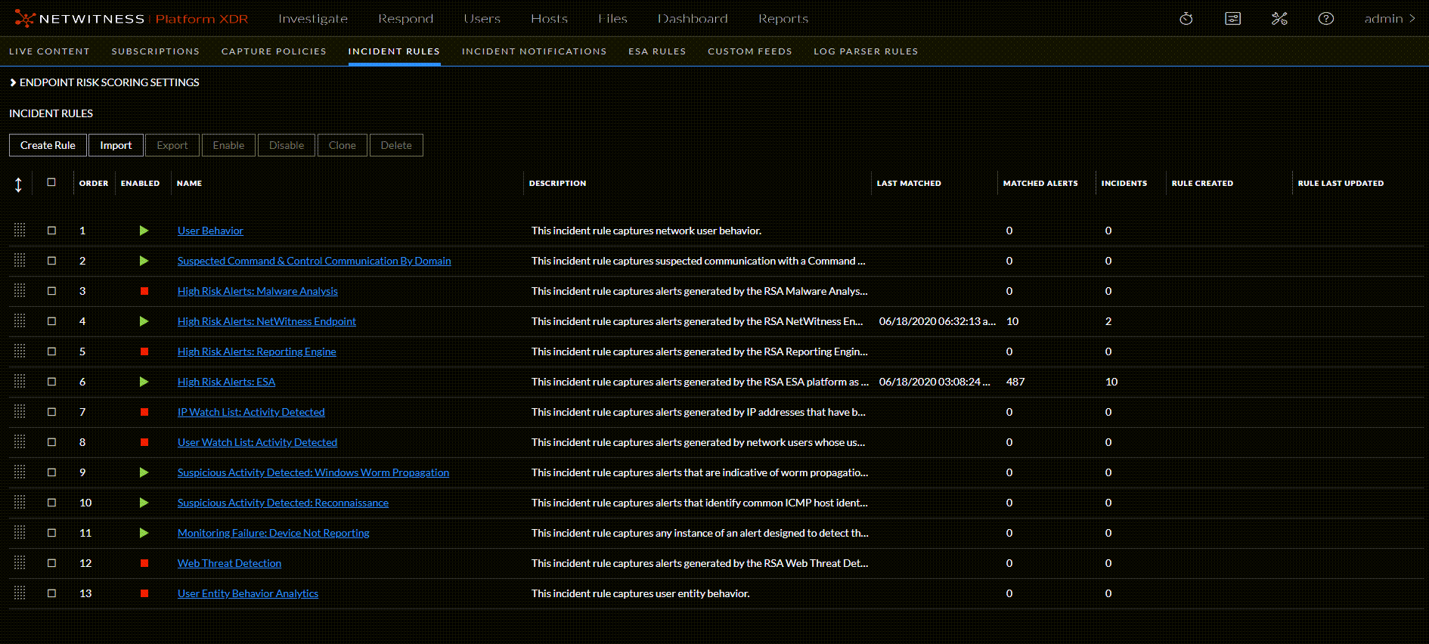1429x644 pixels.
Task: Click the Export button
Action: (172, 145)
